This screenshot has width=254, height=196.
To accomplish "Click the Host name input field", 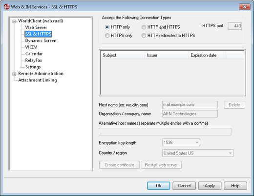I will pyautogui.click(x=190, y=105).
